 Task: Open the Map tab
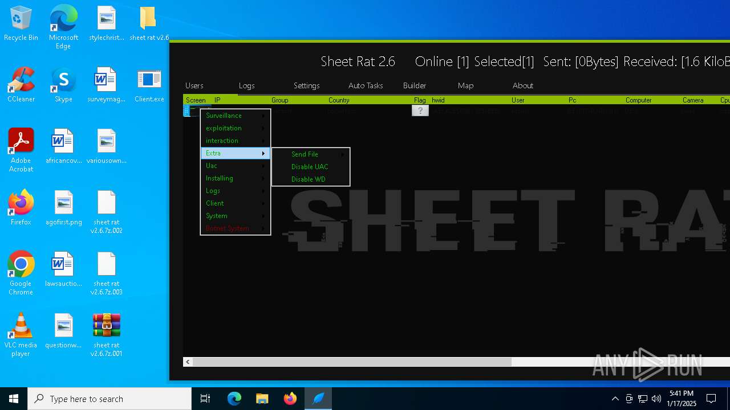[466, 85]
